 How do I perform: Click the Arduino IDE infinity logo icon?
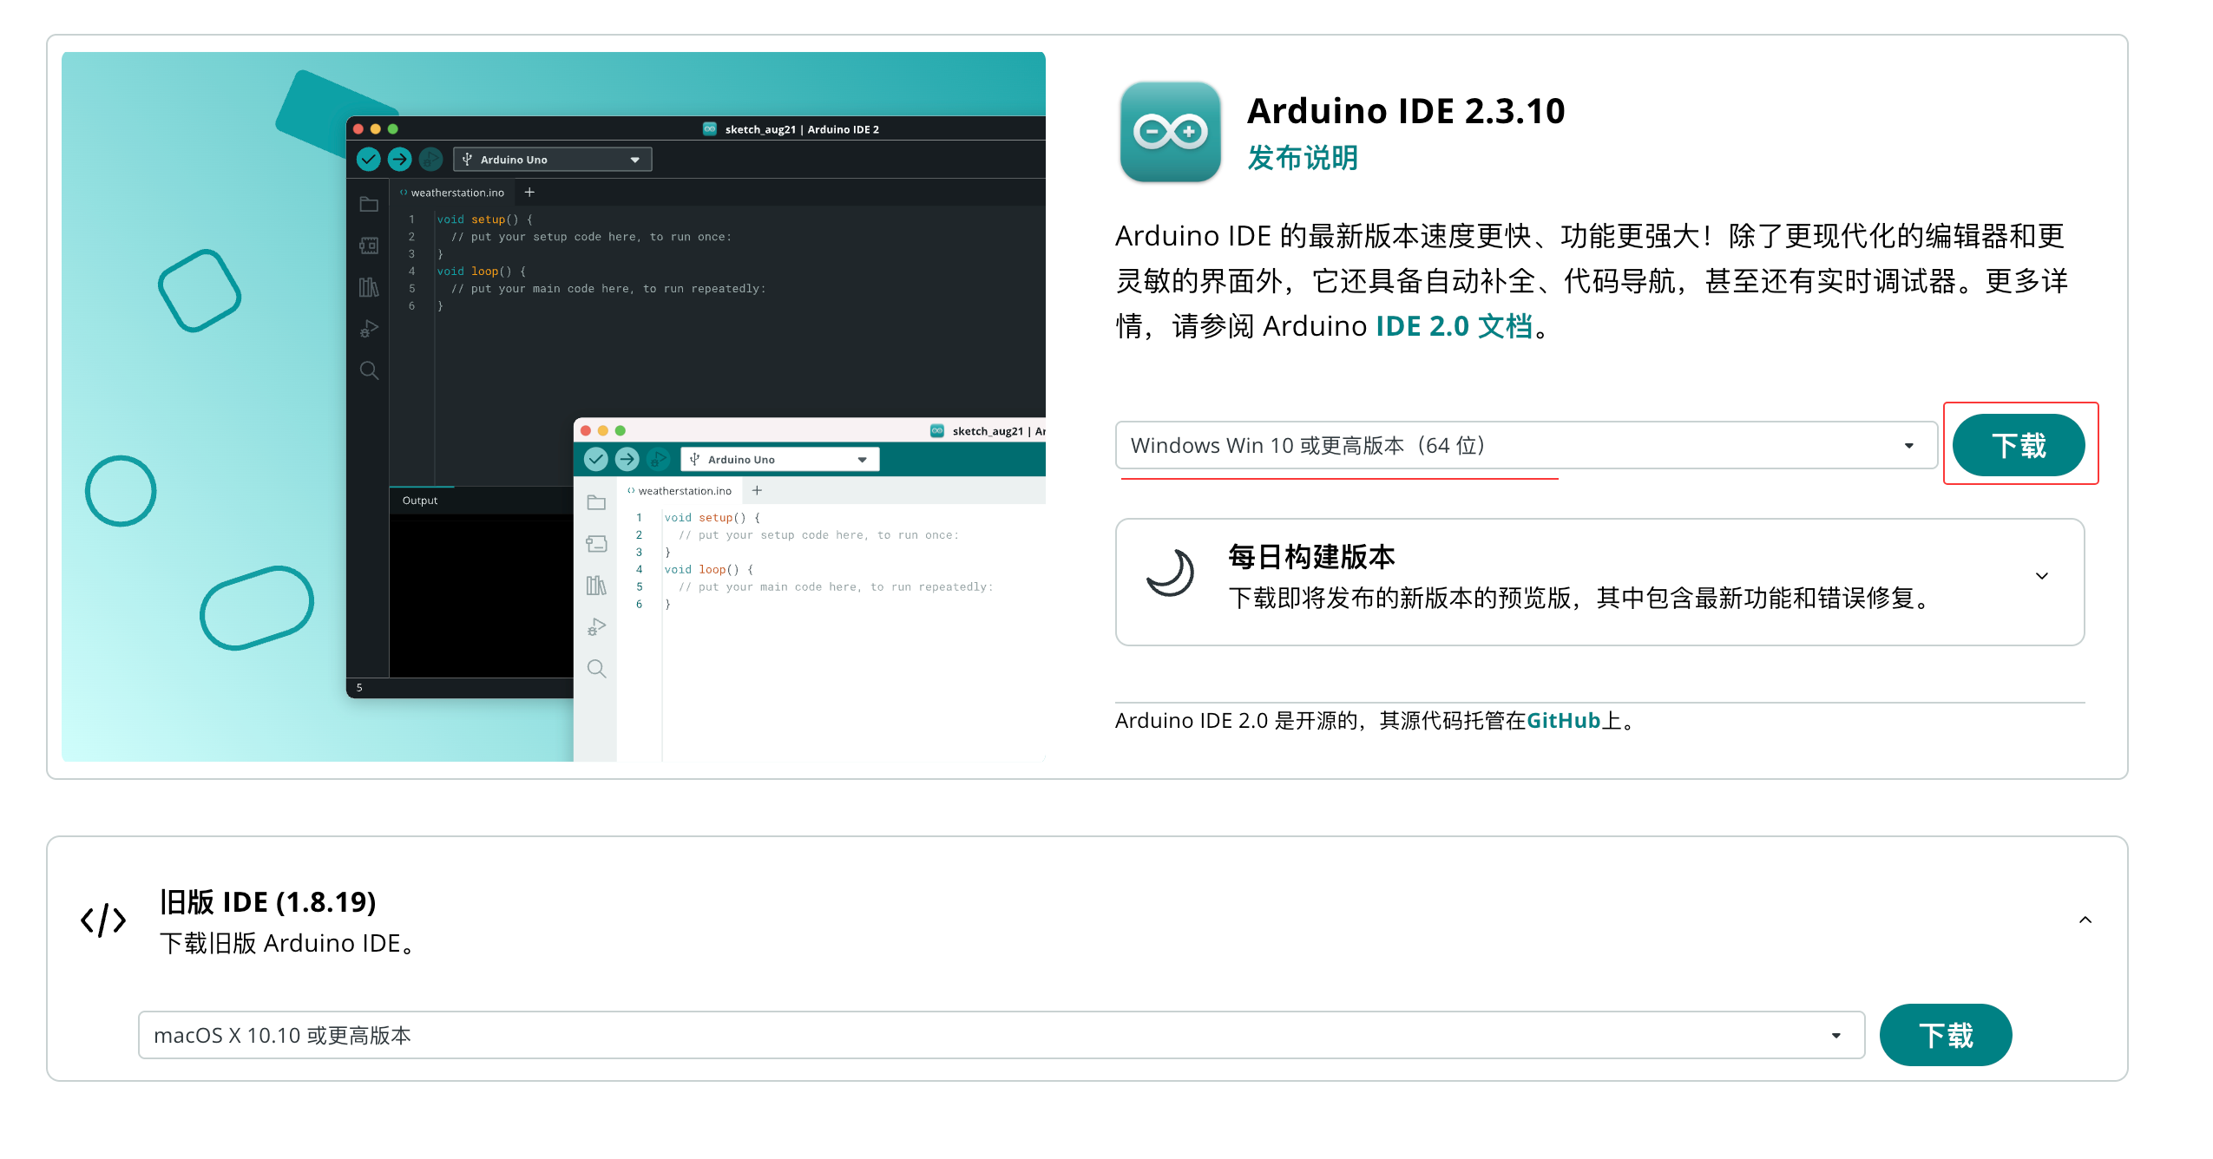click(x=1170, y=132)
